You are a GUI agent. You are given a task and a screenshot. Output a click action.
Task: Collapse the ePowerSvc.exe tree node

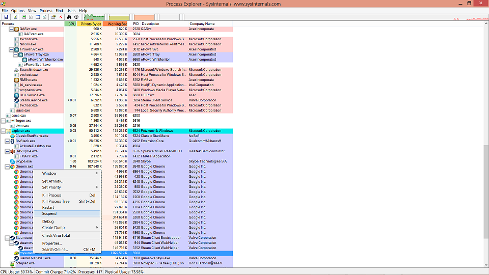click(11, 49)
